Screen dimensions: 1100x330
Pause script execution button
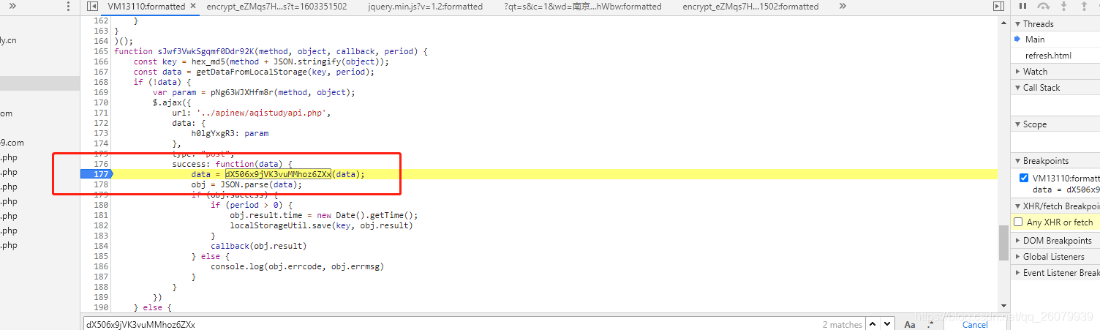[x=1022, y=7]
